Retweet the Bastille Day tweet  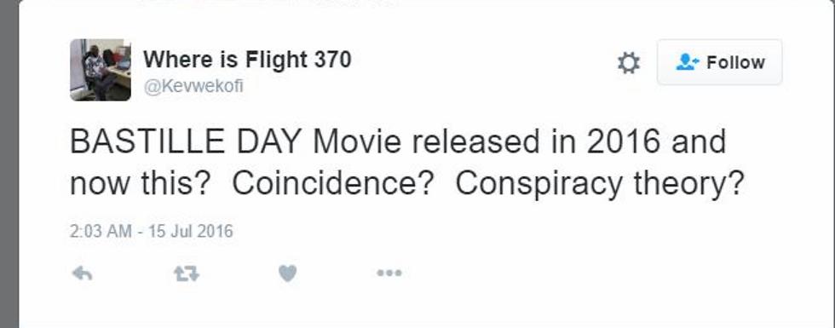[187, 273]
